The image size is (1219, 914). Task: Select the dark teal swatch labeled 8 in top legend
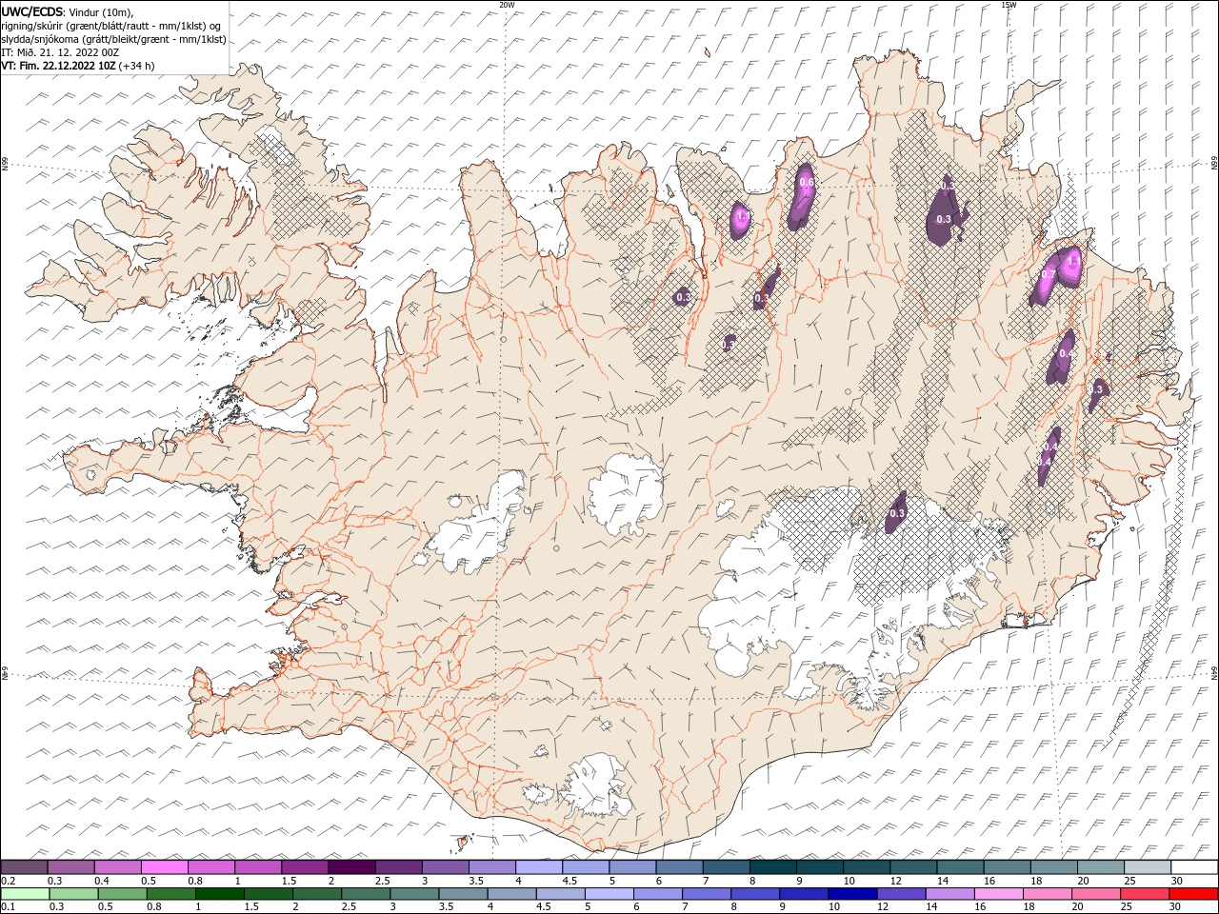pos(772,867)
